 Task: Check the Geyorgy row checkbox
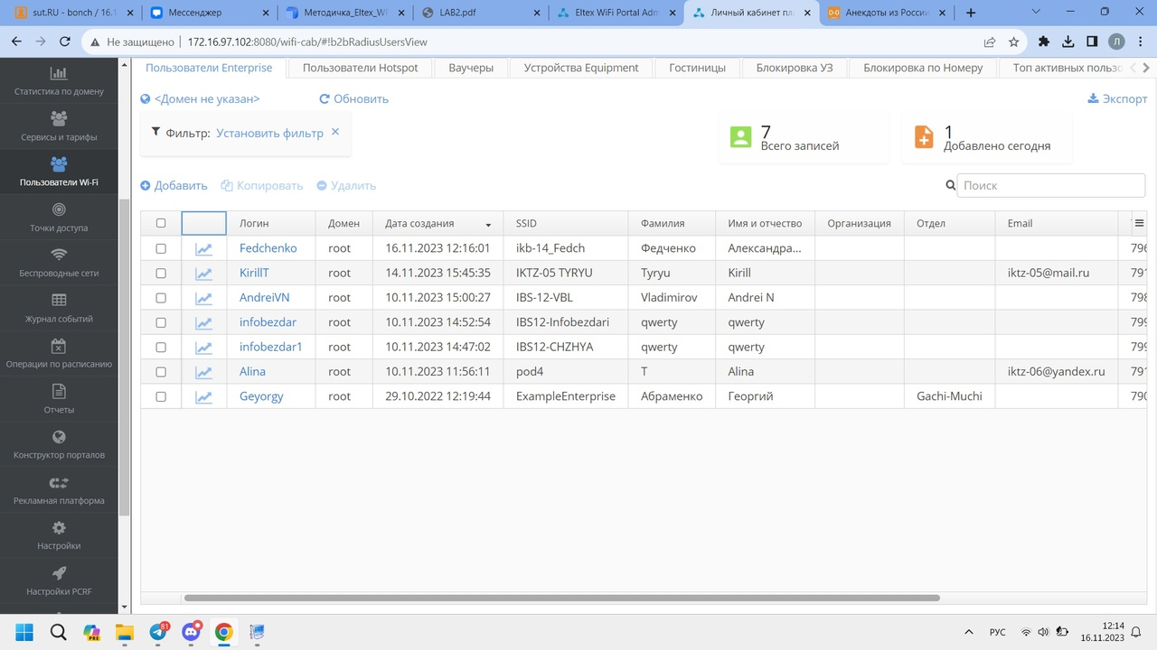coord(161,396)
